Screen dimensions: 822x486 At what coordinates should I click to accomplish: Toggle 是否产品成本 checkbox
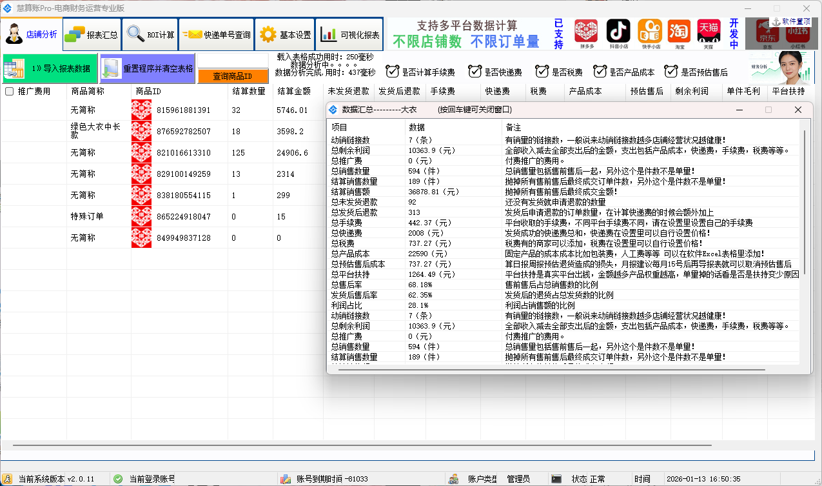point(600,72)
